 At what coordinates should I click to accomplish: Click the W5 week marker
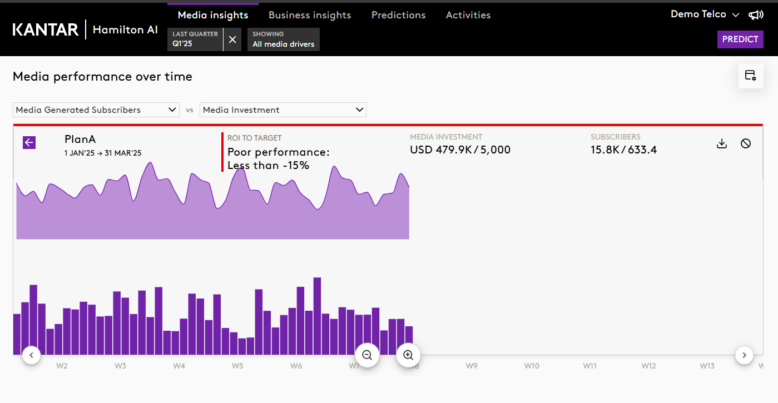237,366
